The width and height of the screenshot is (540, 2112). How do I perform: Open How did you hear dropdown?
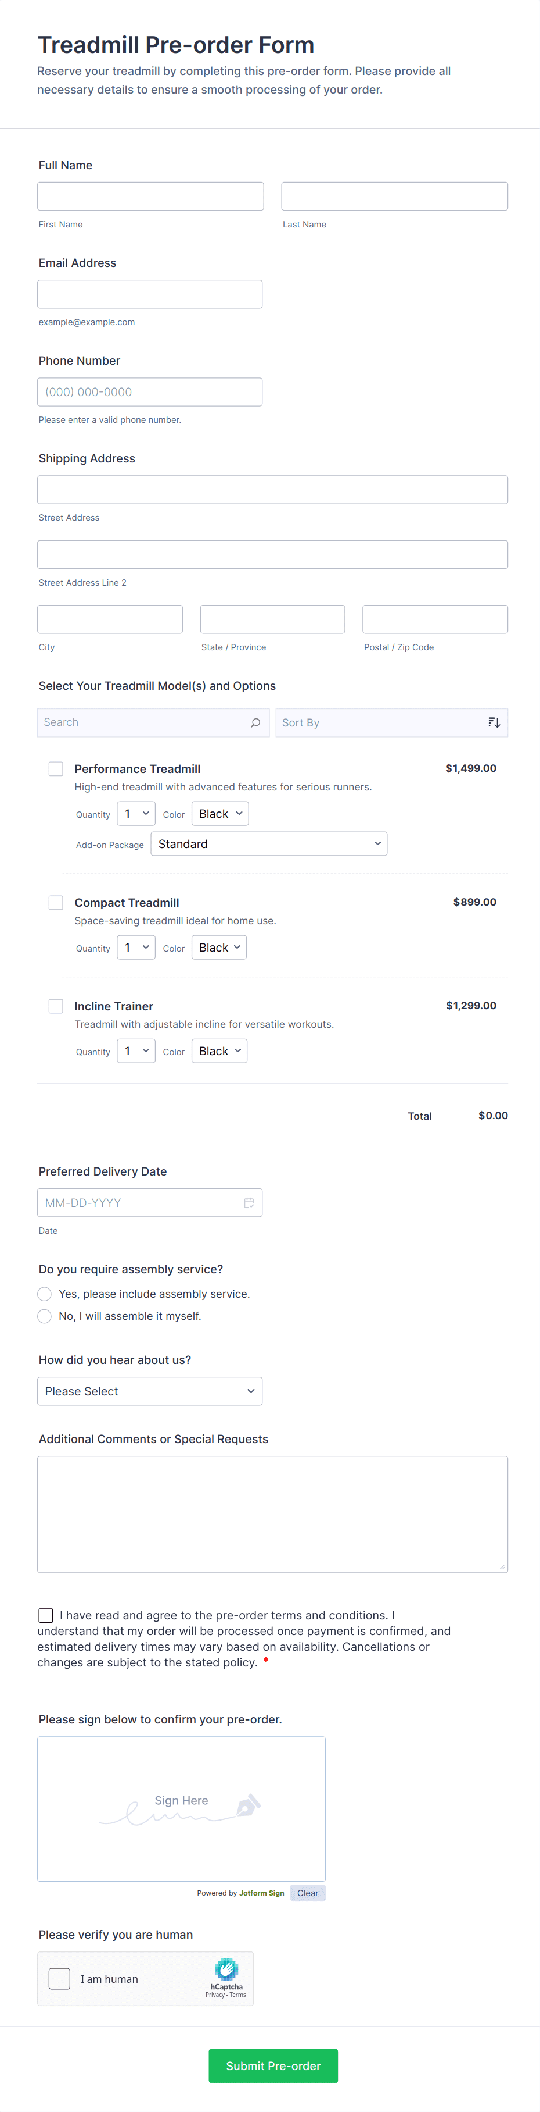pyautogui.click(x=150, y=1391)
